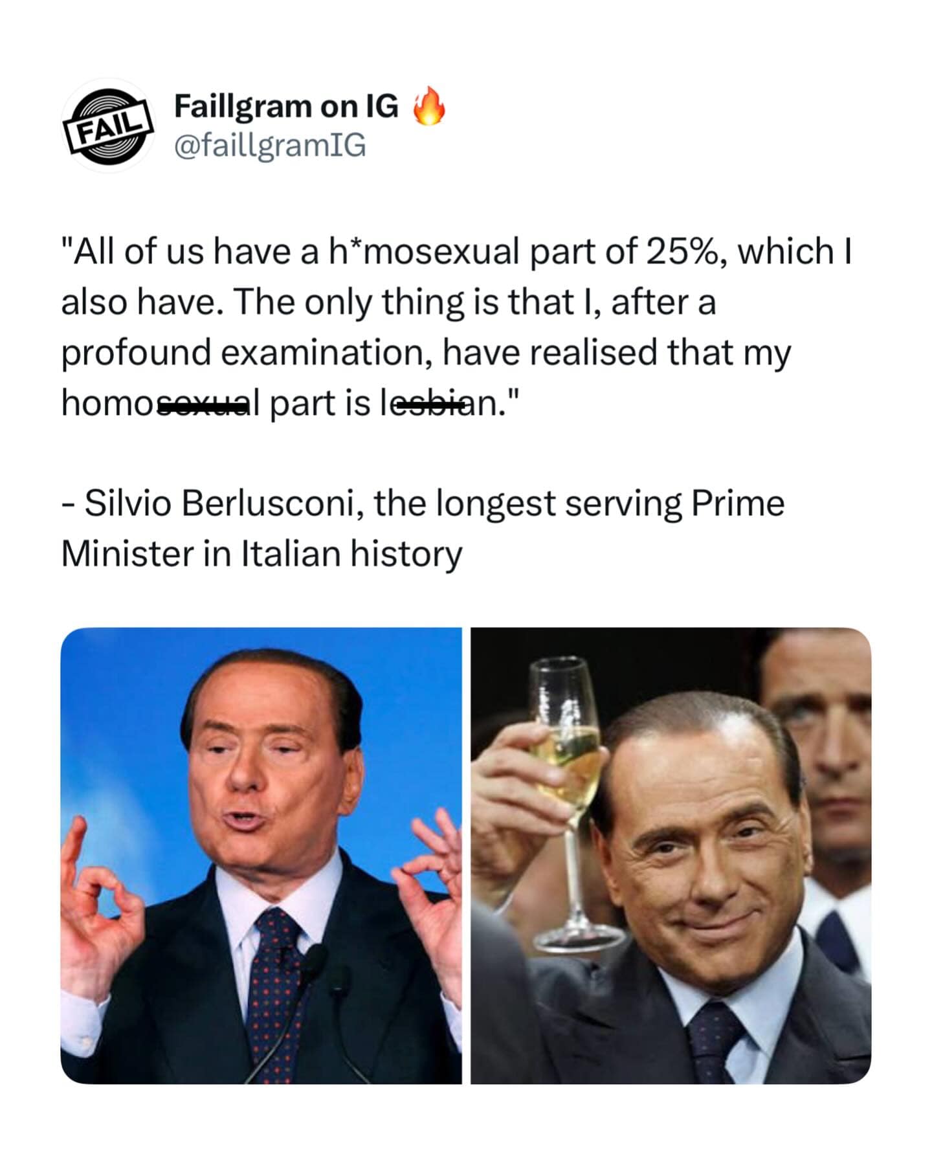
Task: Open the left photo with blue background
Action: [x=261, y=856]
